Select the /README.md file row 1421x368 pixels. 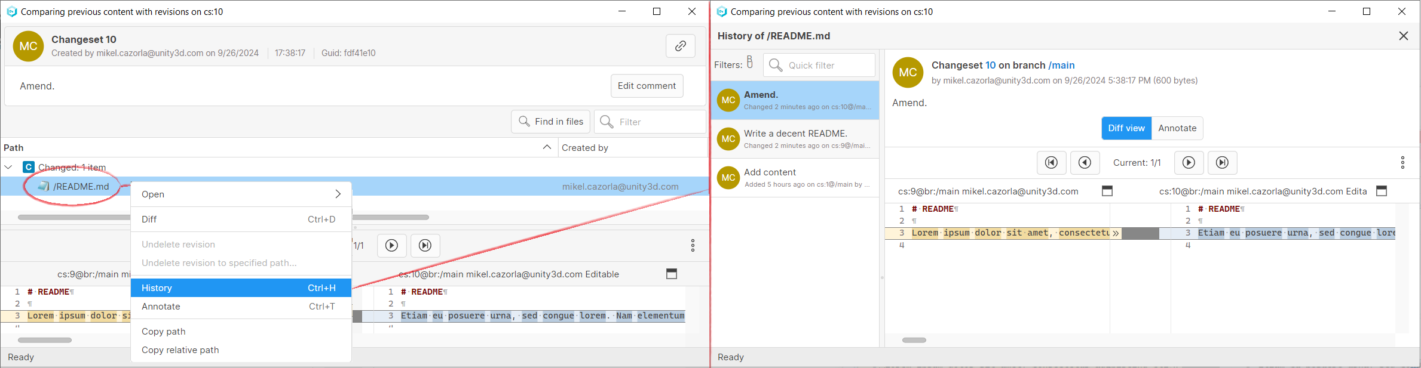[355, 187]
